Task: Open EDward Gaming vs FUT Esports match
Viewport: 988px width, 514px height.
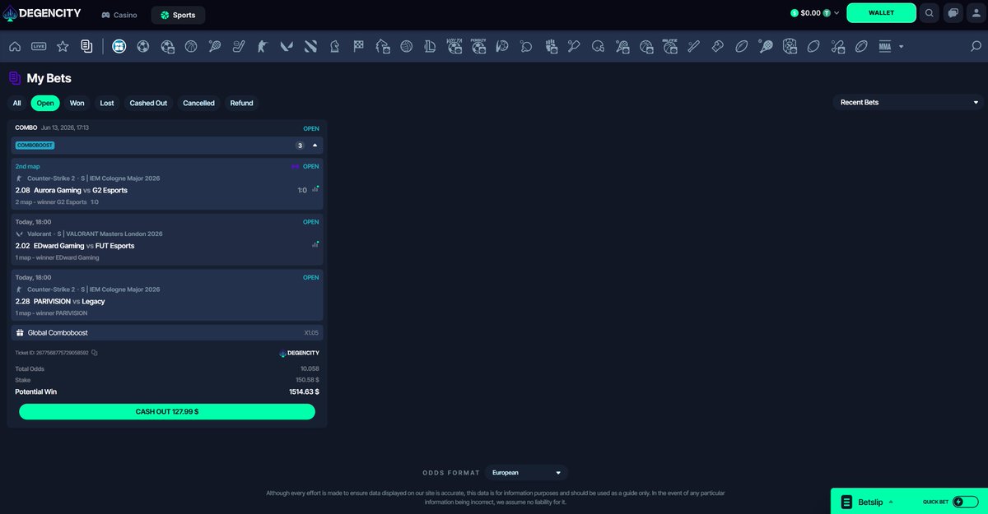Action: point(84,245)
